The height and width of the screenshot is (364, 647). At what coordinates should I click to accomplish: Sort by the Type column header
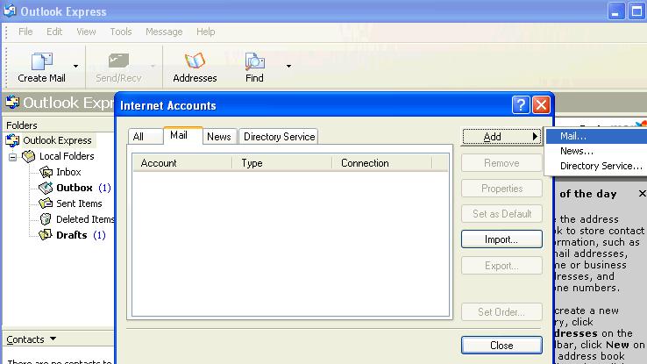click(x=281, y=163)
